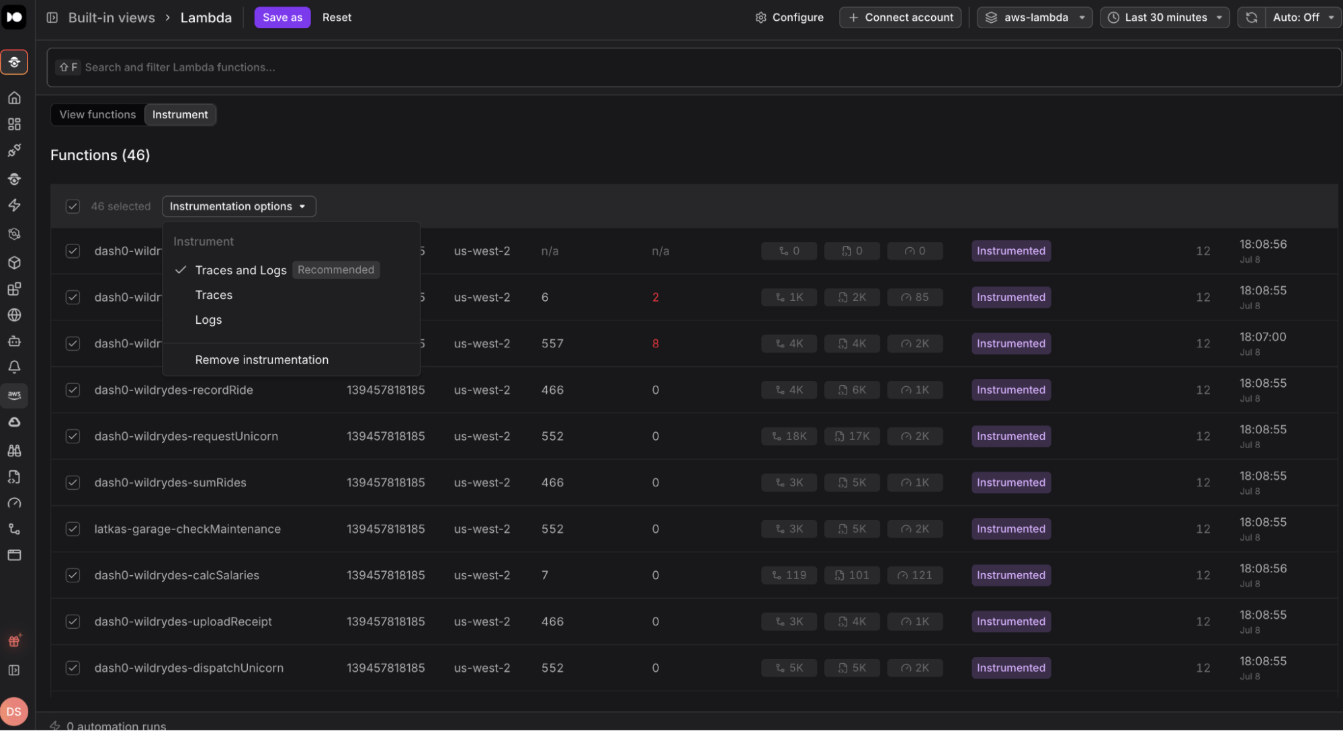Click Instrumented badge for recordRide row
The width and height of the screenshot is (1343, 731).
click(x=1011, y=390)
